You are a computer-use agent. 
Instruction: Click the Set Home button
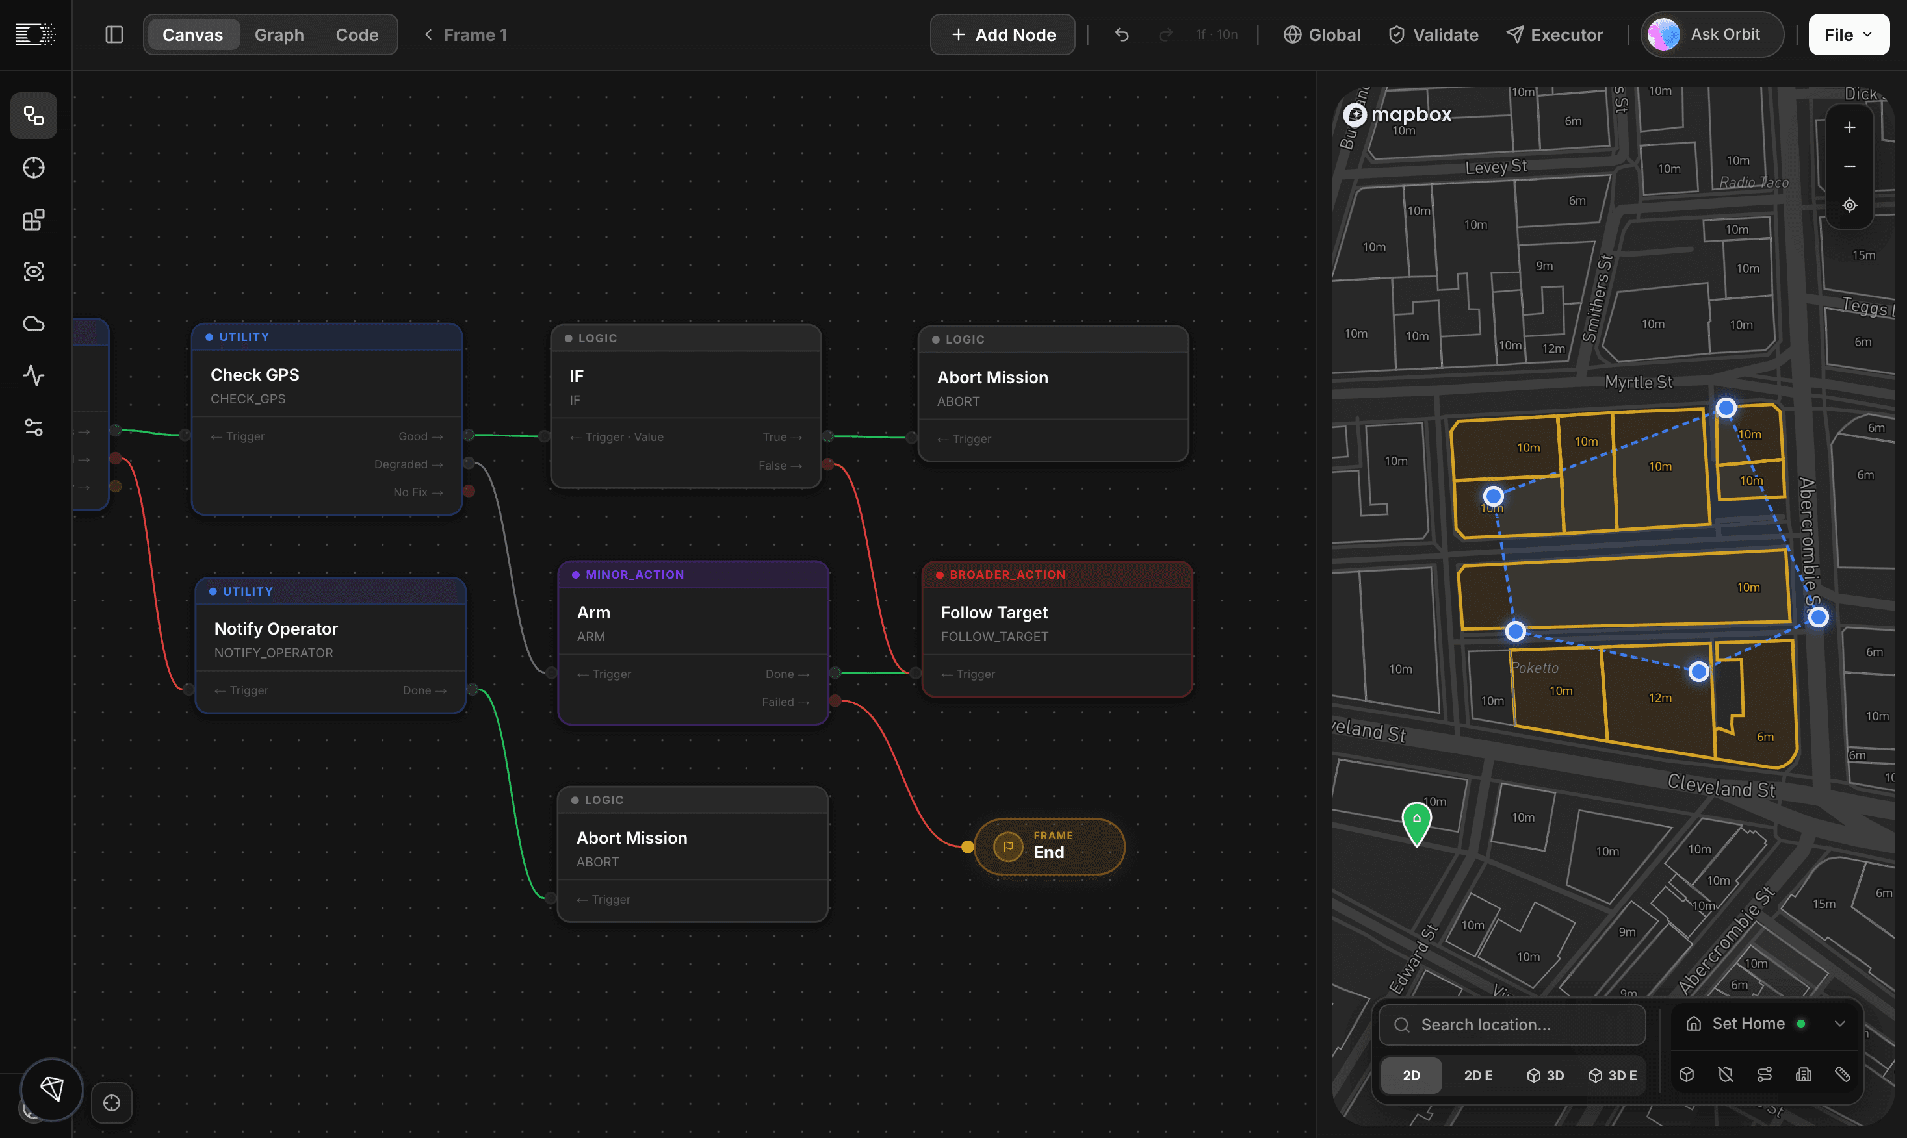point(1748,1024)
